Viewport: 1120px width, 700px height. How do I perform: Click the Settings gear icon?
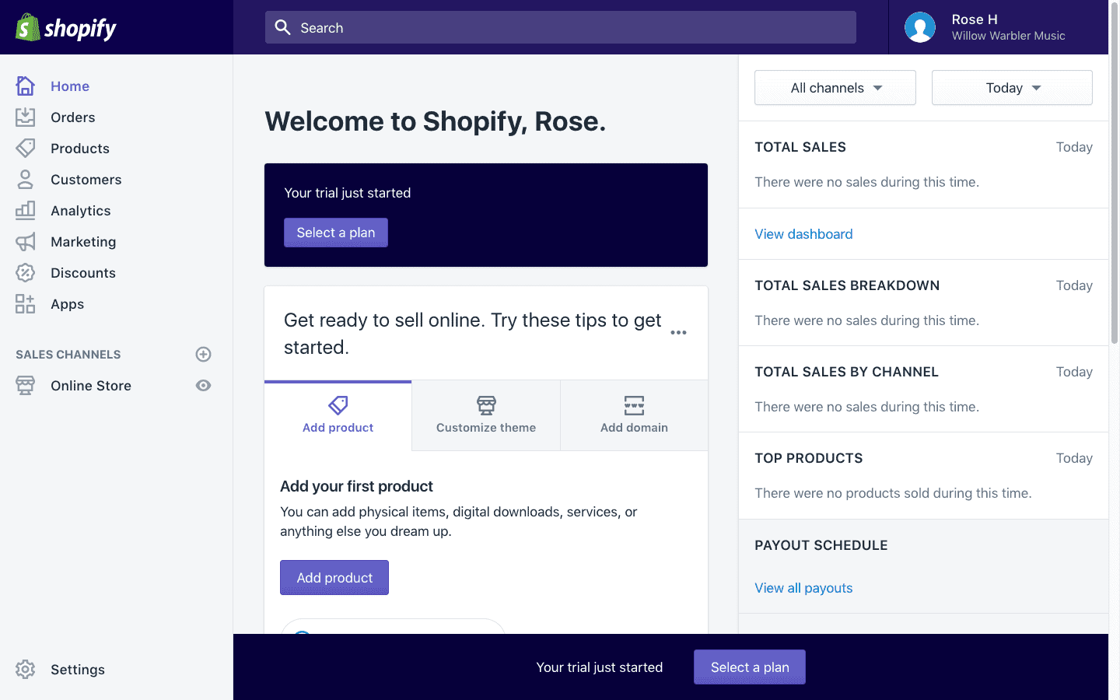pyautogui.click(x=26, y=669)
